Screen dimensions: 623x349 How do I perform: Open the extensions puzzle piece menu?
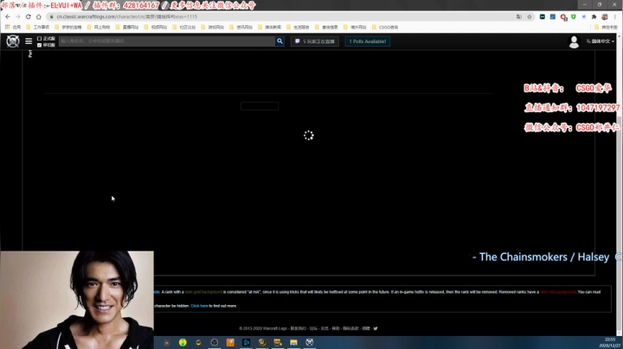click(594, 16)
